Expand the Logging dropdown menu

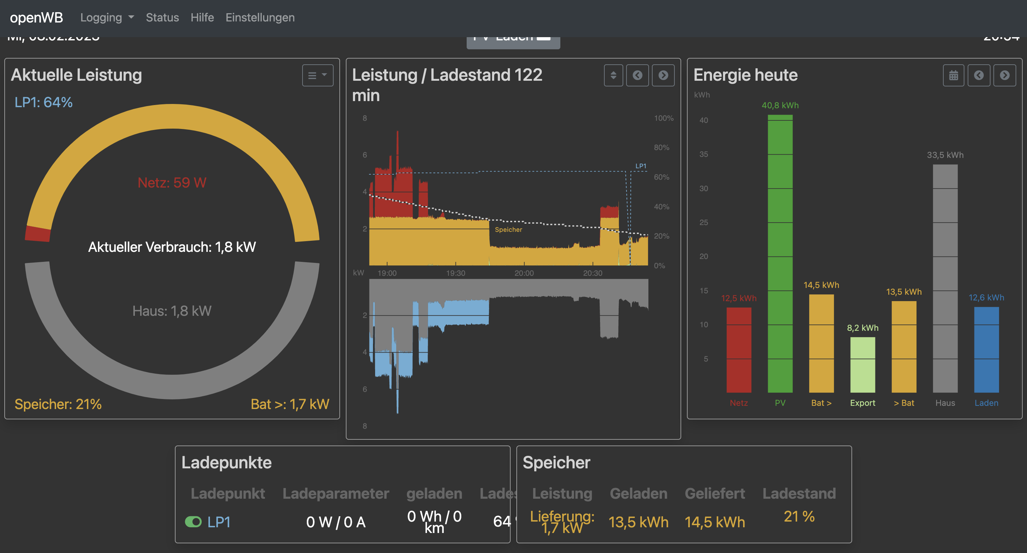pos(107,18)
